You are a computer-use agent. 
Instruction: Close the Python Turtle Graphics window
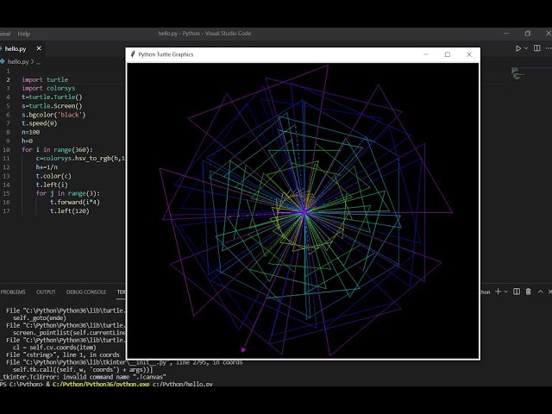469,54
